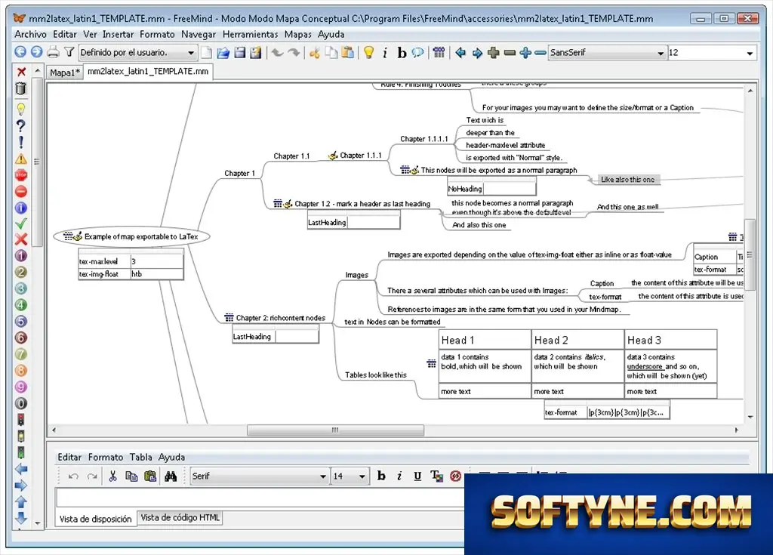773x555 pixels.
Task: Select the root node 'Example of map exportable to LaTex'
Action: click(131, 237)
